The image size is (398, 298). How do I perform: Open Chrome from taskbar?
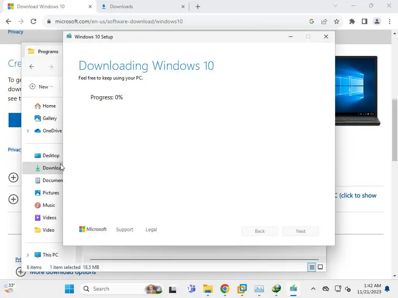coord(225,289)
